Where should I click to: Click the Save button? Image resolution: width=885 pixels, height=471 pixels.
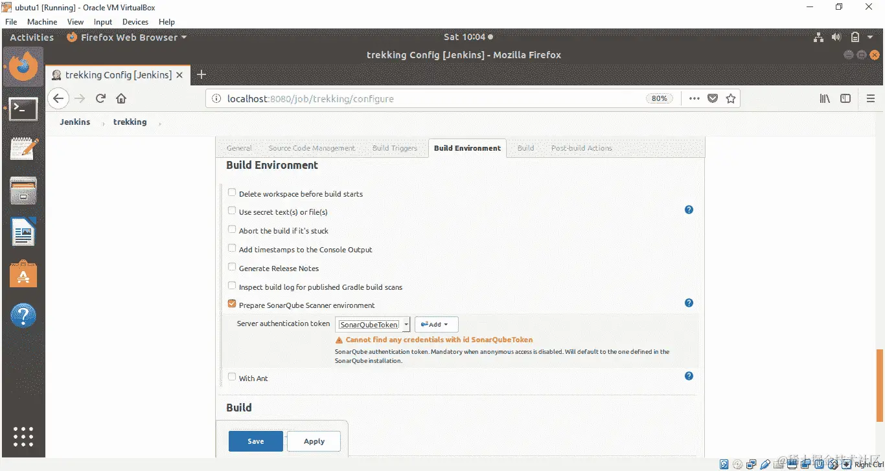(255, 441)
